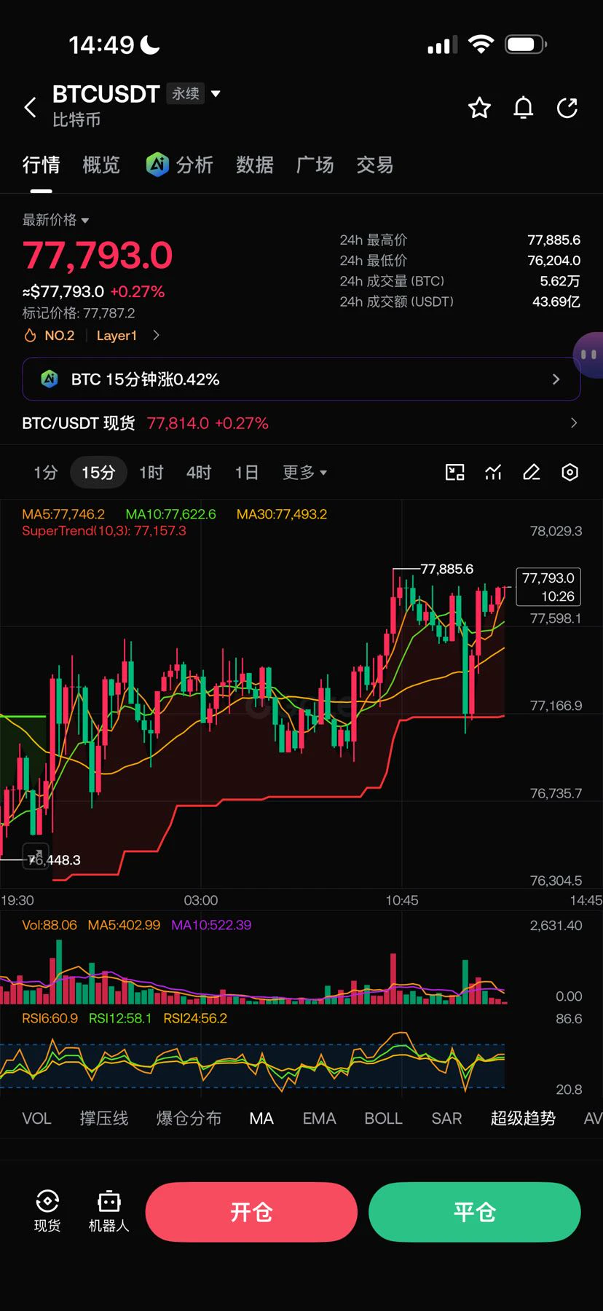
Task: Select 1时 timeframe
Action: point(151,473)
